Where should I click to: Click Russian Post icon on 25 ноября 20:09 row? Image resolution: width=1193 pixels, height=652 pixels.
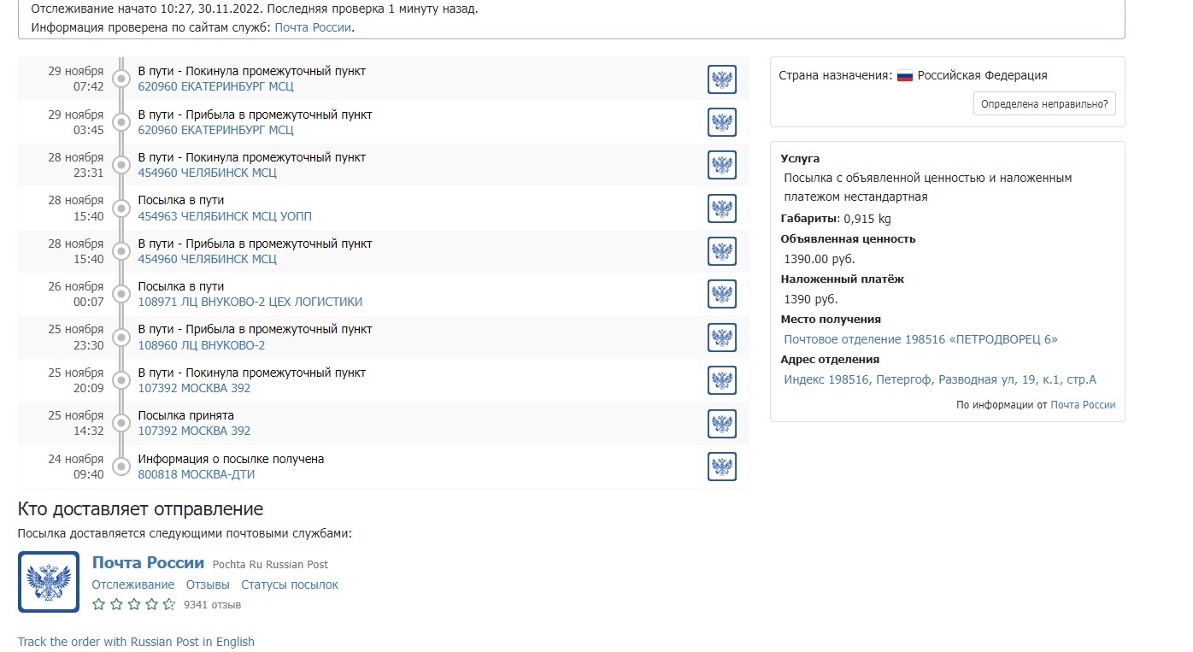[x=722, y=380]
